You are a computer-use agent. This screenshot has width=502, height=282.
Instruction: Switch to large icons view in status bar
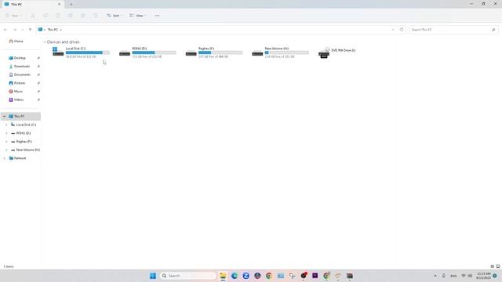coord(498,266)
